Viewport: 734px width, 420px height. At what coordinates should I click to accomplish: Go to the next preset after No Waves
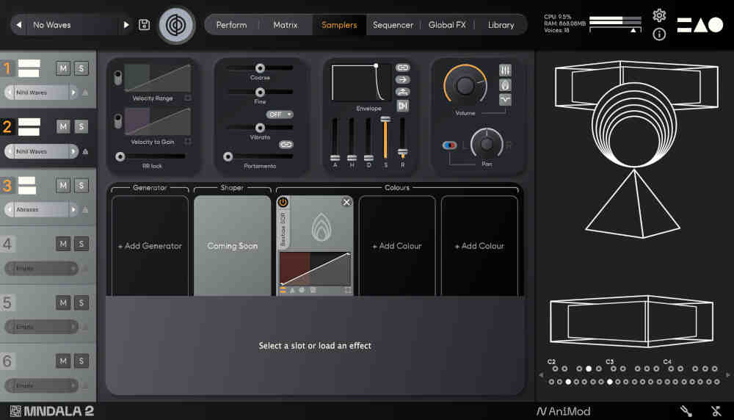[x=126, y=25]
